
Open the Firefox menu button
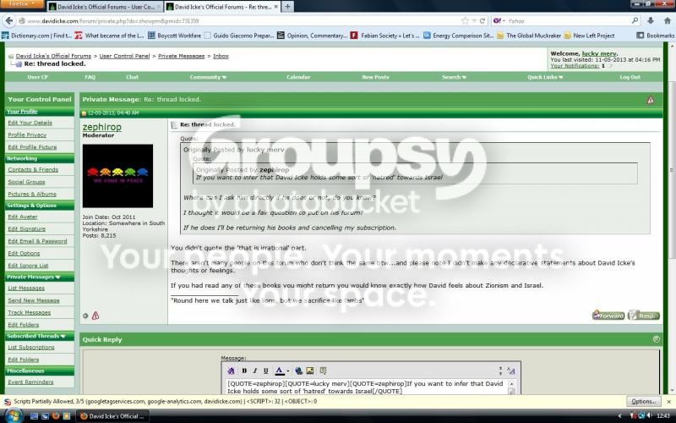(22, 4)
